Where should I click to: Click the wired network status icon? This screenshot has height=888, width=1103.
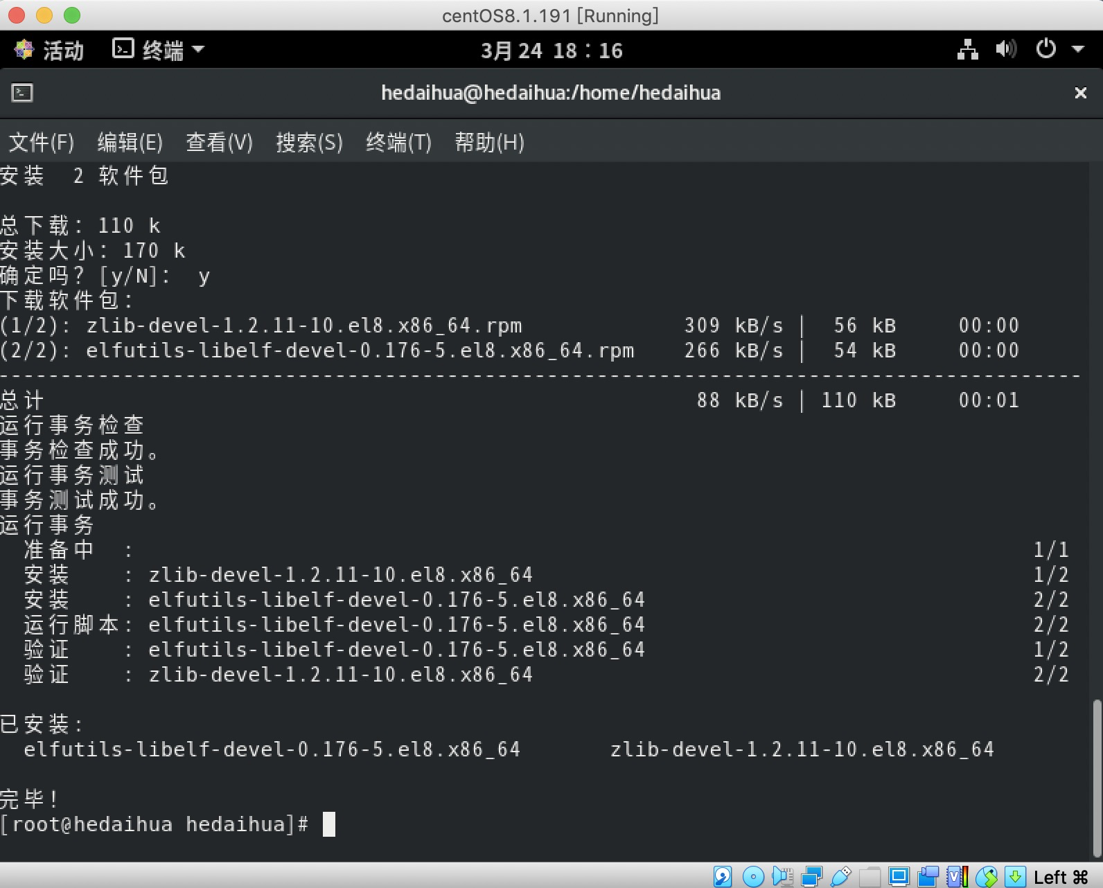click(x=967, y=49)
